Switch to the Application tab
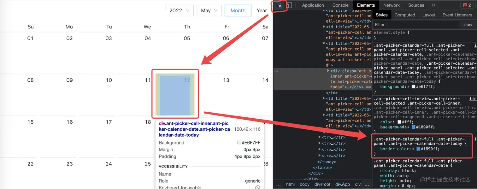This screenshot has height=189, width=477. 313,5
